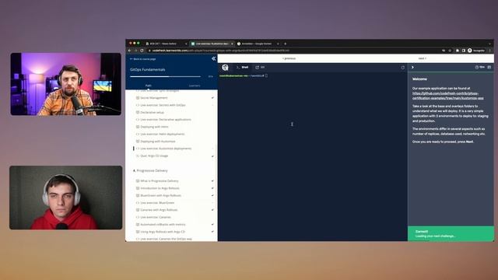Open the Deploying with Kustomize lesson
The height and width of the screenshot is (280, 498).
click(158, 142)
